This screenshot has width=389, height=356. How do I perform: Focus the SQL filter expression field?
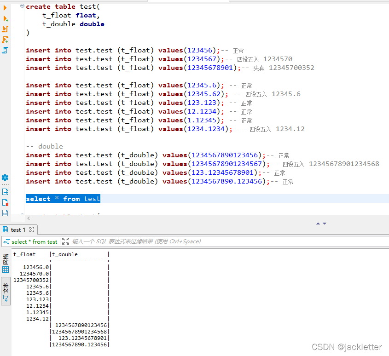229,241
